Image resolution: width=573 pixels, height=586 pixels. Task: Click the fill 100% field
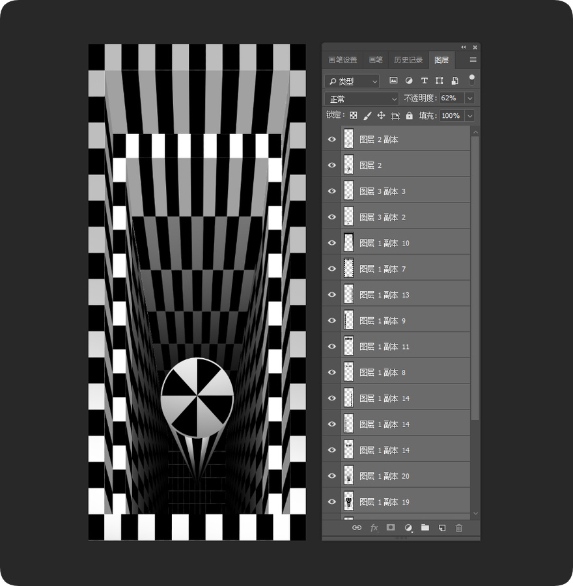pos(451,116)
